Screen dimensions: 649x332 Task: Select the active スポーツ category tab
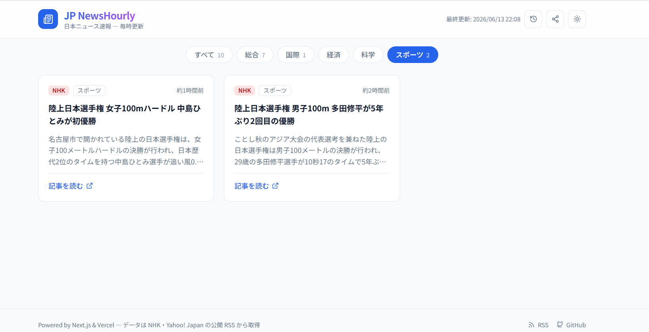pyautogui.click(x=413, y=55)
